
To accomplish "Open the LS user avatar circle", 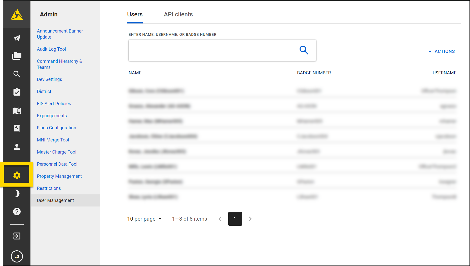I will (x=17, y=256).
